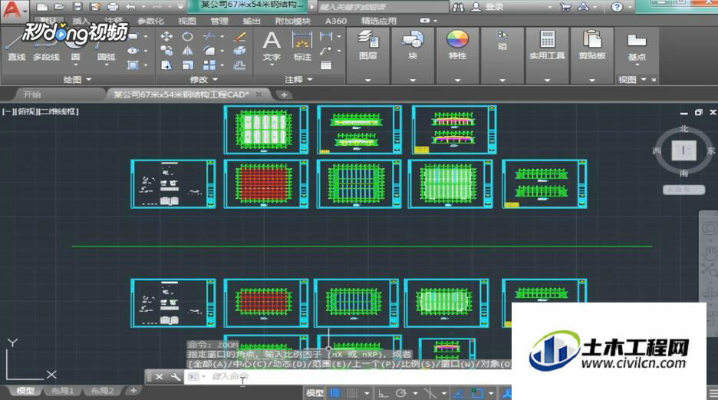Select the Move tool in Modify panel
Viewport: 718px width, 400px height.
click(x=166, y=36)
